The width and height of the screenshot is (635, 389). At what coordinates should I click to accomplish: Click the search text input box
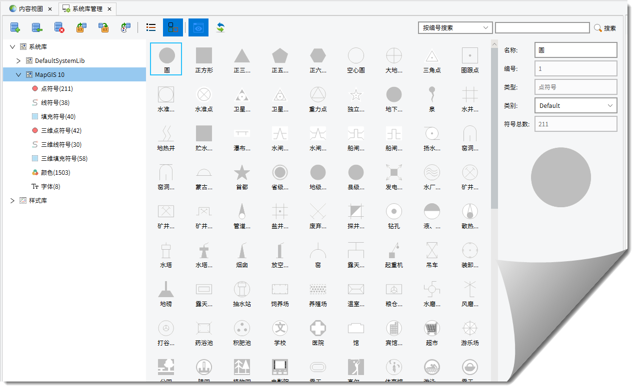click(542, 28)
